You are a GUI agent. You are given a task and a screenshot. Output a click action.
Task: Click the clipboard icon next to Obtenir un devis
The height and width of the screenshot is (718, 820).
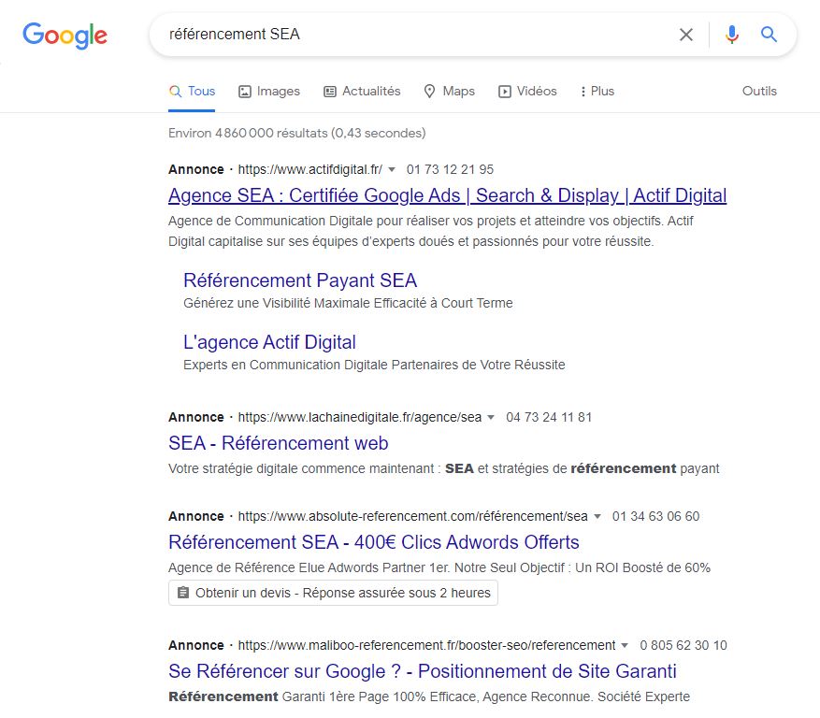coord(183,593)
